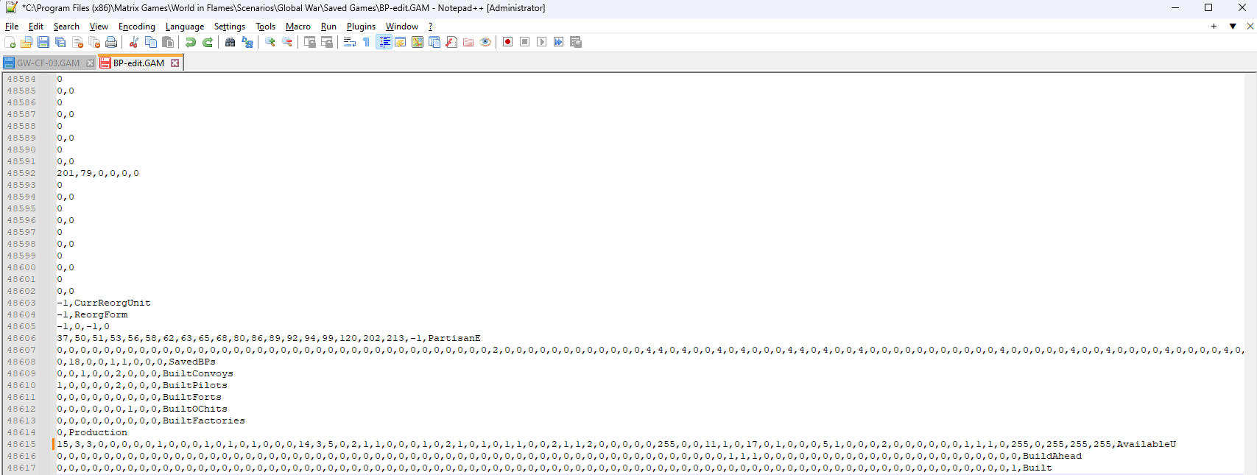
Task: Open the Macro menu
Action: pyautogui.click(x=298, y=27)
